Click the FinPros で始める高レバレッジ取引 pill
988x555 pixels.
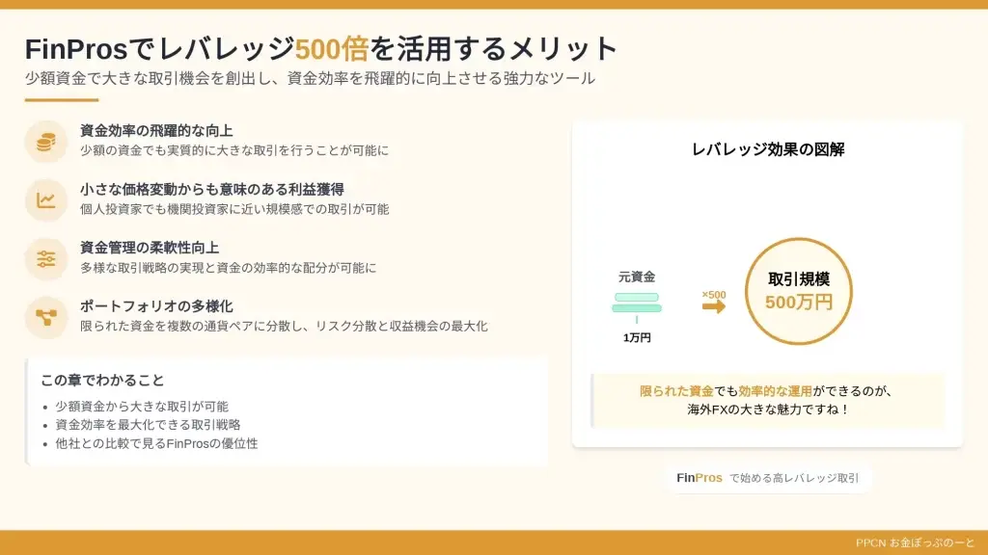pyautogui.click(x=767, y=478)
